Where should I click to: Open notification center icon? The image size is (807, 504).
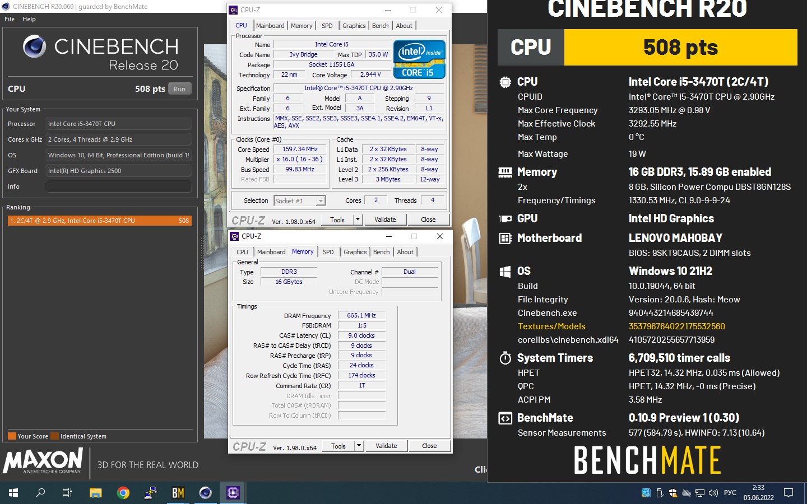(789, 493)
